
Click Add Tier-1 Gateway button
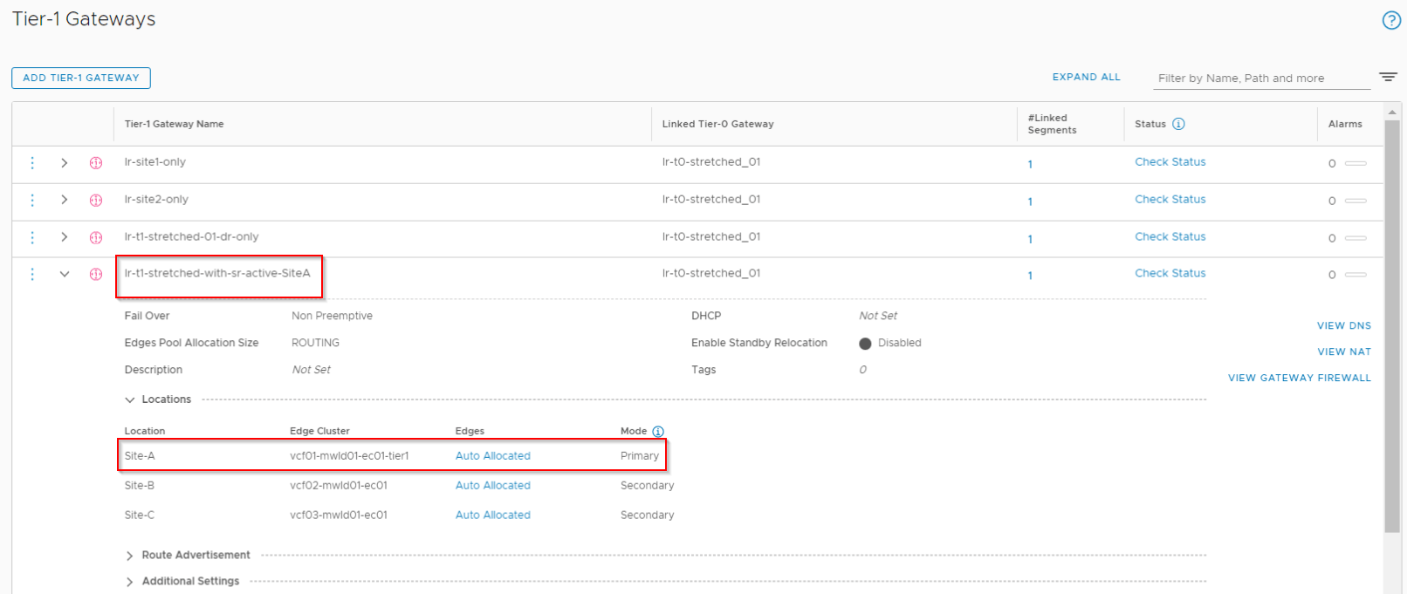click(x=81, y=78)
